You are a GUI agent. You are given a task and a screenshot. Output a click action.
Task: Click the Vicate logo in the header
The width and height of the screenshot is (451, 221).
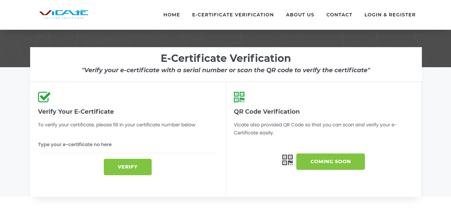click(x=64, y=14)
